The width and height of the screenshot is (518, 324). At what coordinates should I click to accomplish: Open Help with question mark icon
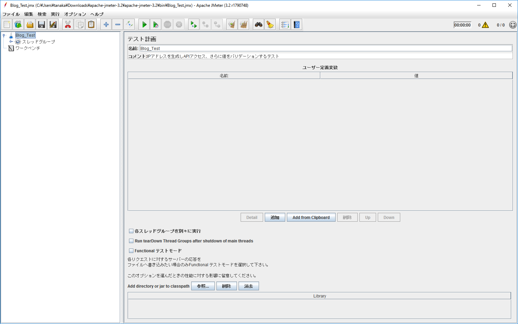[297, 24]
